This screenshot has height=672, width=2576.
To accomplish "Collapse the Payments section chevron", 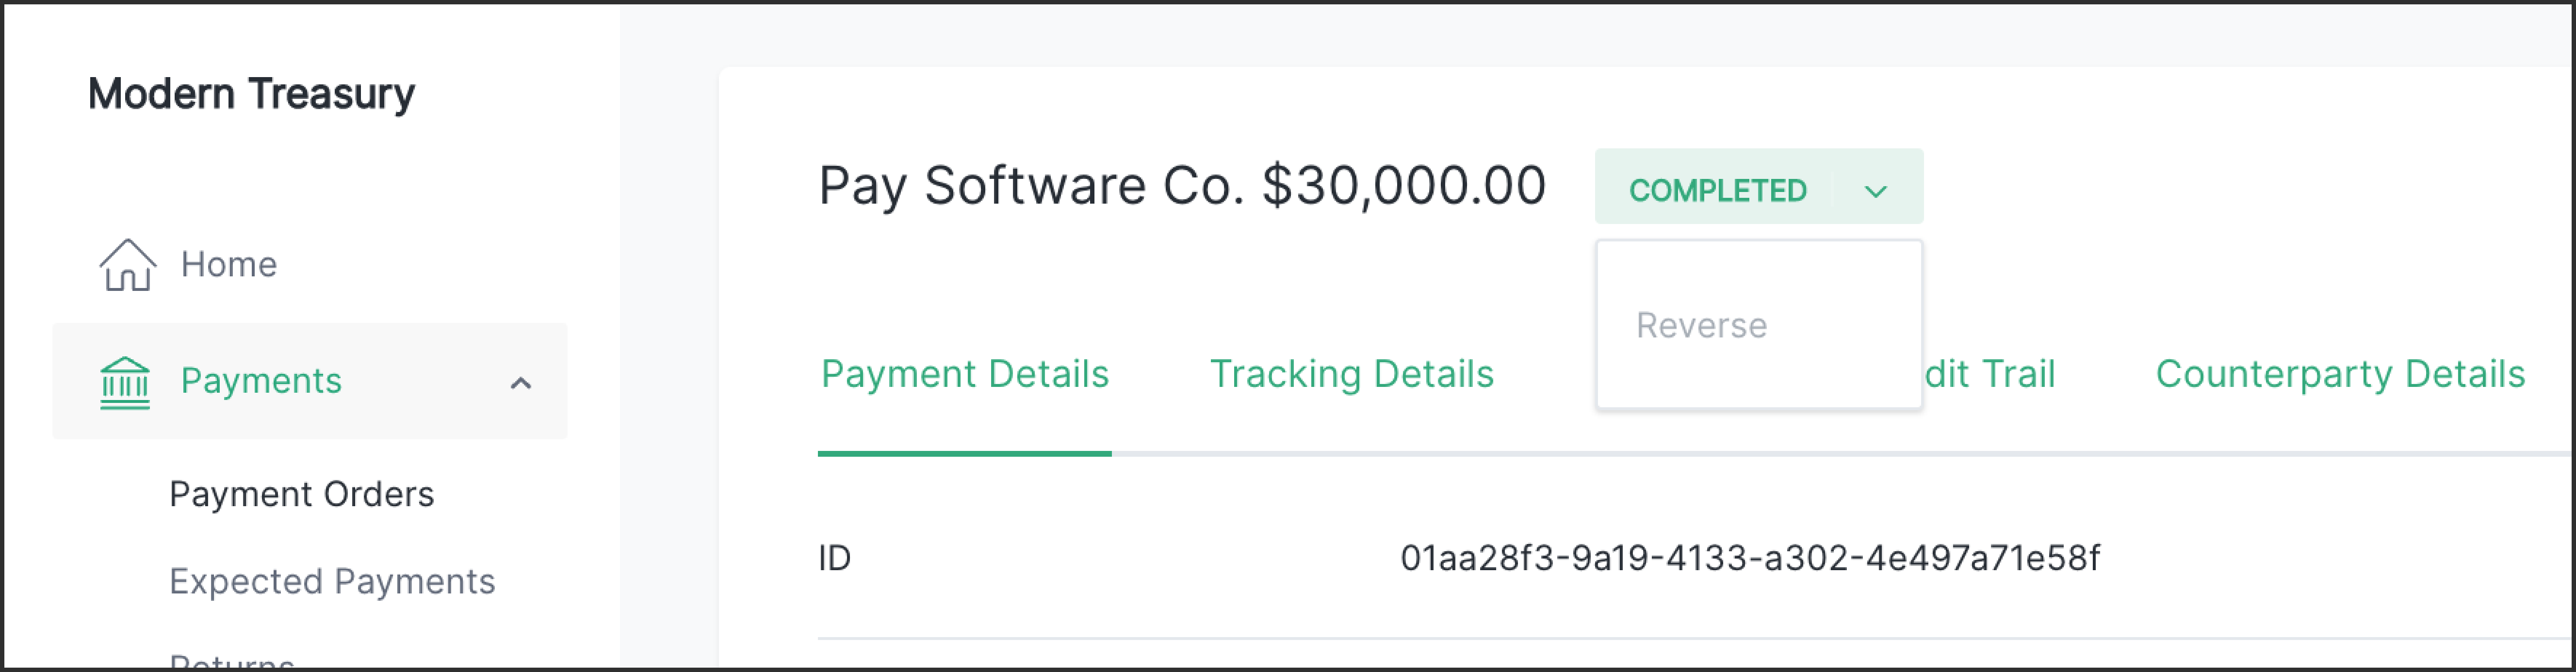I will pos(520,382).
